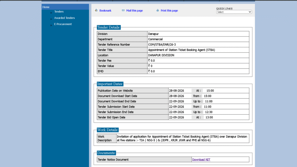Select tender reference COM/STBA/DNR/26-3
Screen dimensions: 297x167
click(162, 44)
